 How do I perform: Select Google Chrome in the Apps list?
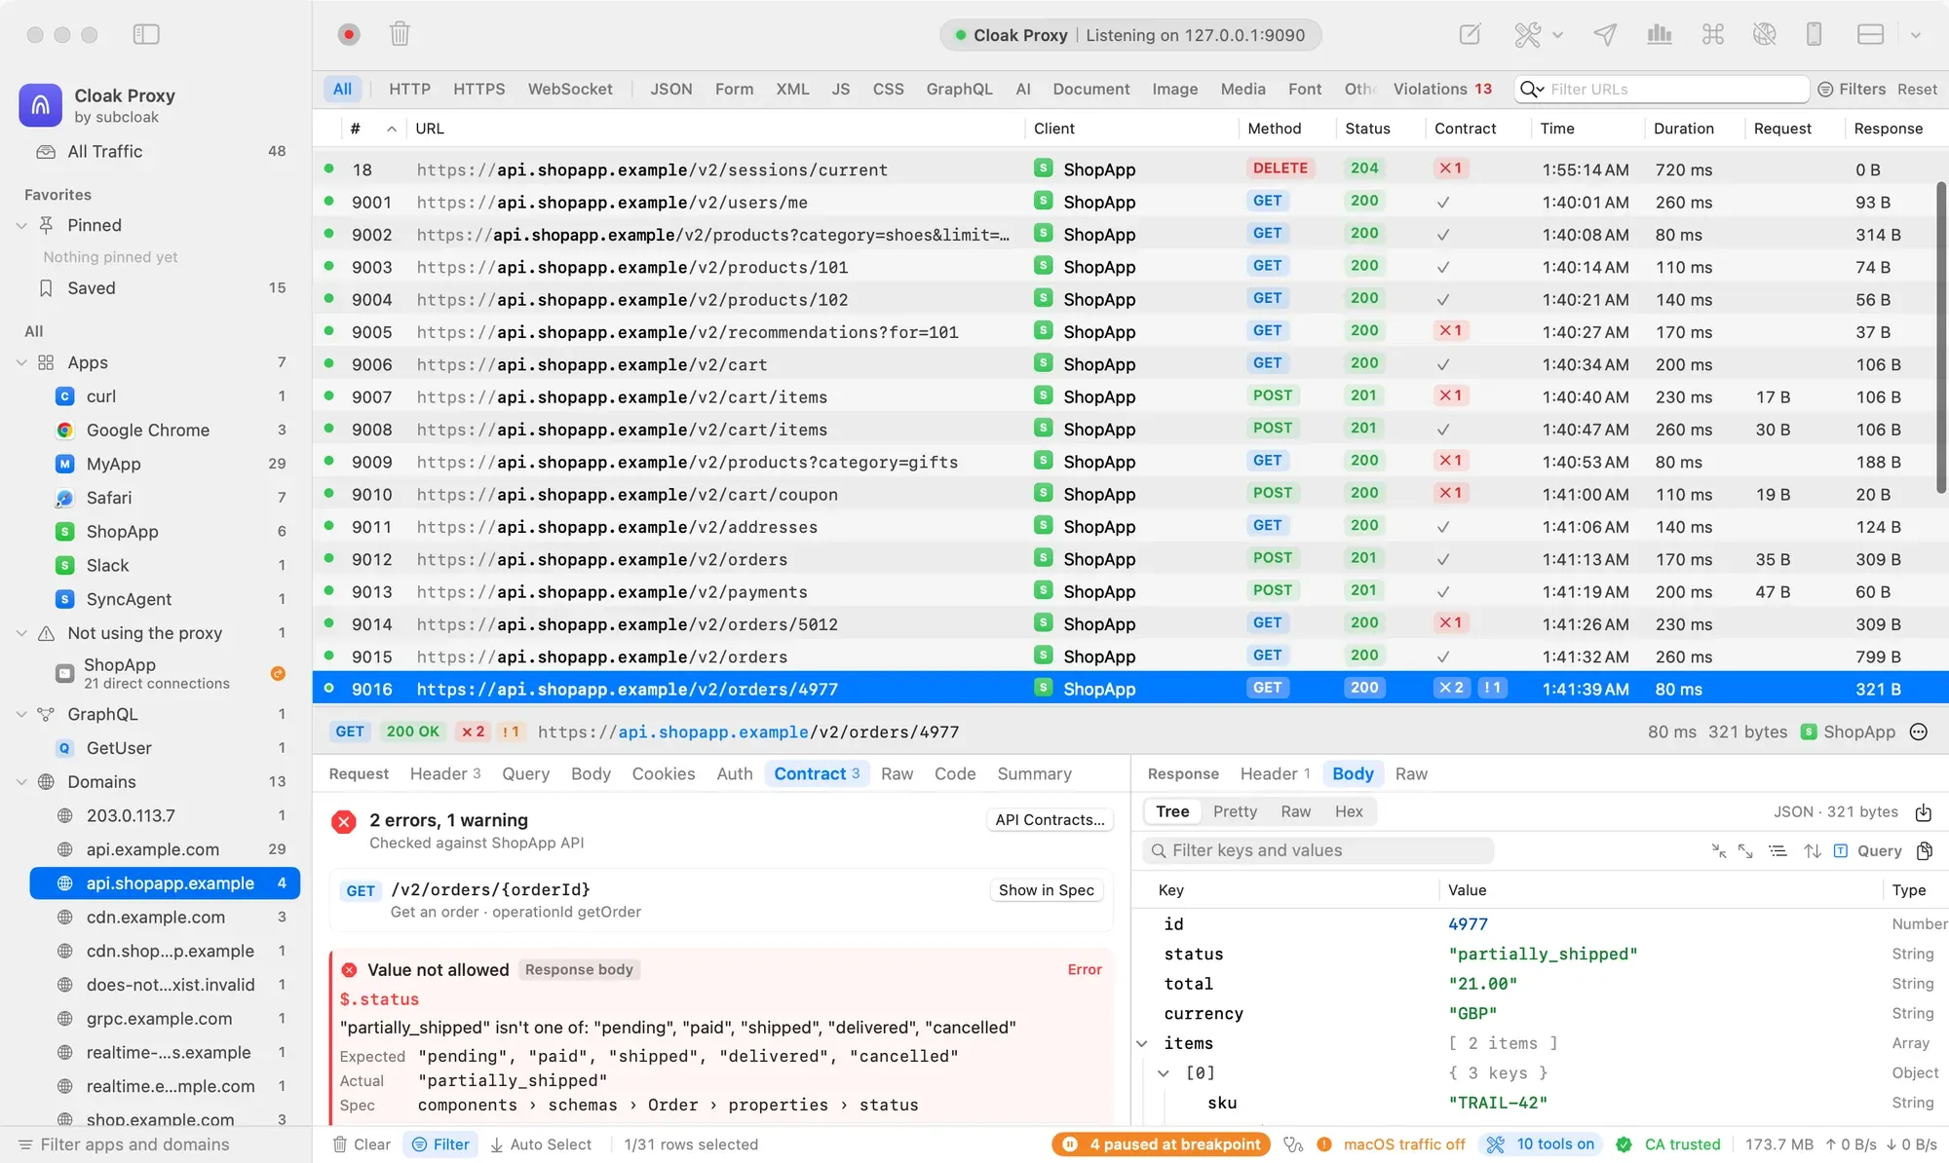click(x=148, y=430)
